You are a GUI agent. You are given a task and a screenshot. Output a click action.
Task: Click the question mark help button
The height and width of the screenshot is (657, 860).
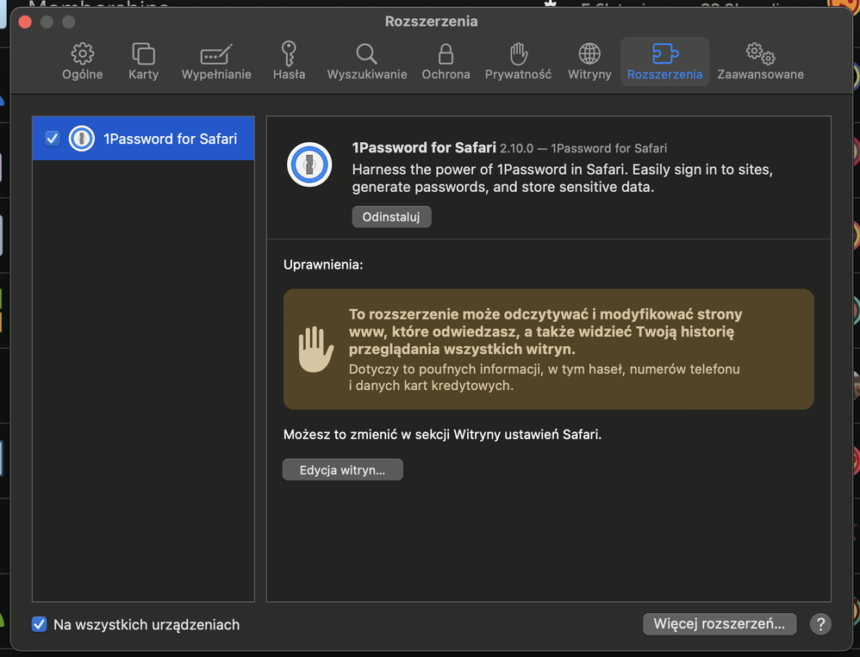tap(820, 624)
